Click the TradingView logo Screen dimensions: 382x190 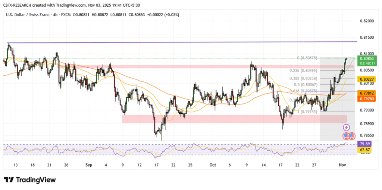click(29, 180)
